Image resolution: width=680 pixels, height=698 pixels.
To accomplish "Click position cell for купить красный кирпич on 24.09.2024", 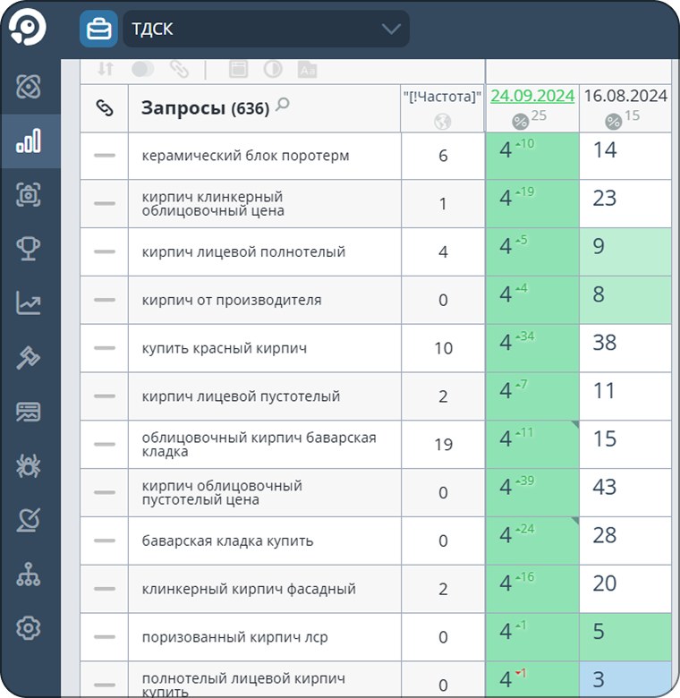I will pyautogui.click(x=532, y=347).
